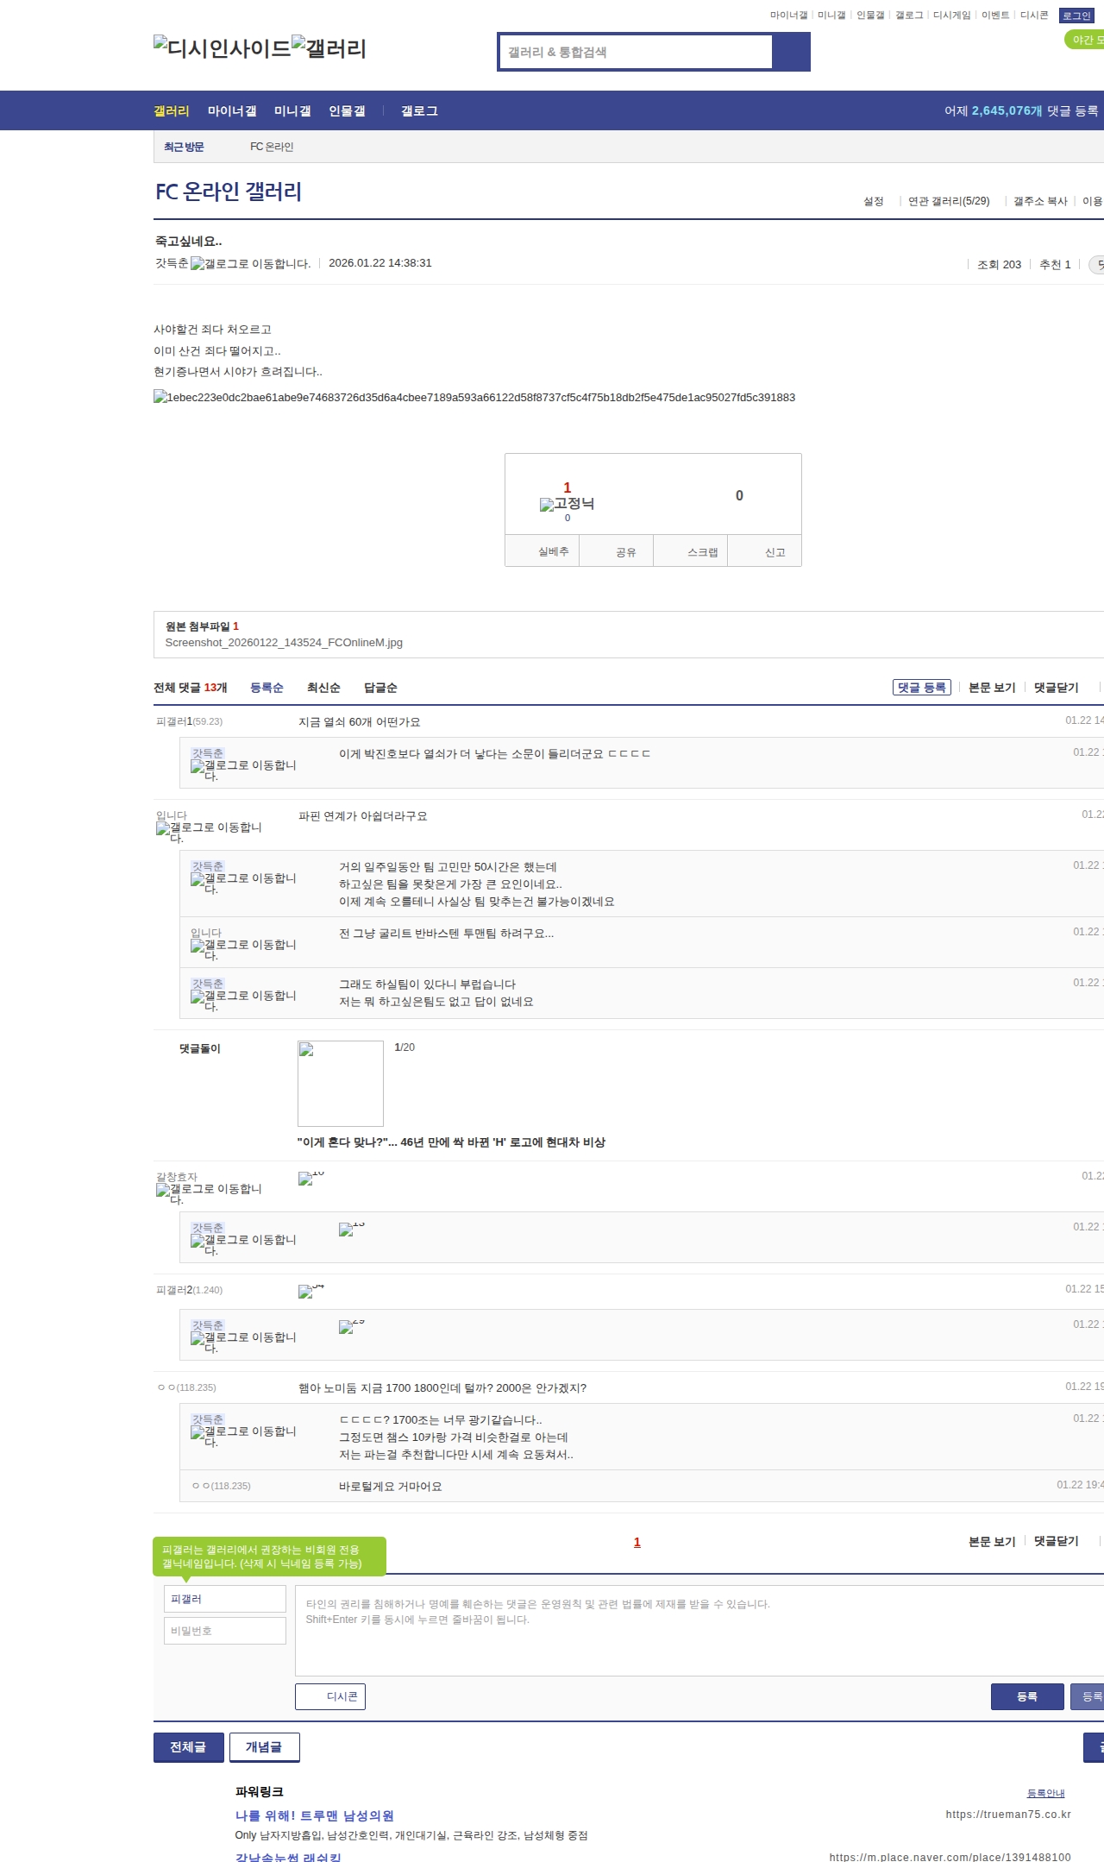Click the broken attached image in post body
The image size is (1104, 1862).
(474, 398)
